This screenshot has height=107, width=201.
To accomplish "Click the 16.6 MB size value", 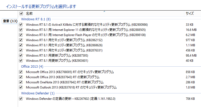I will tap(191, 30).
